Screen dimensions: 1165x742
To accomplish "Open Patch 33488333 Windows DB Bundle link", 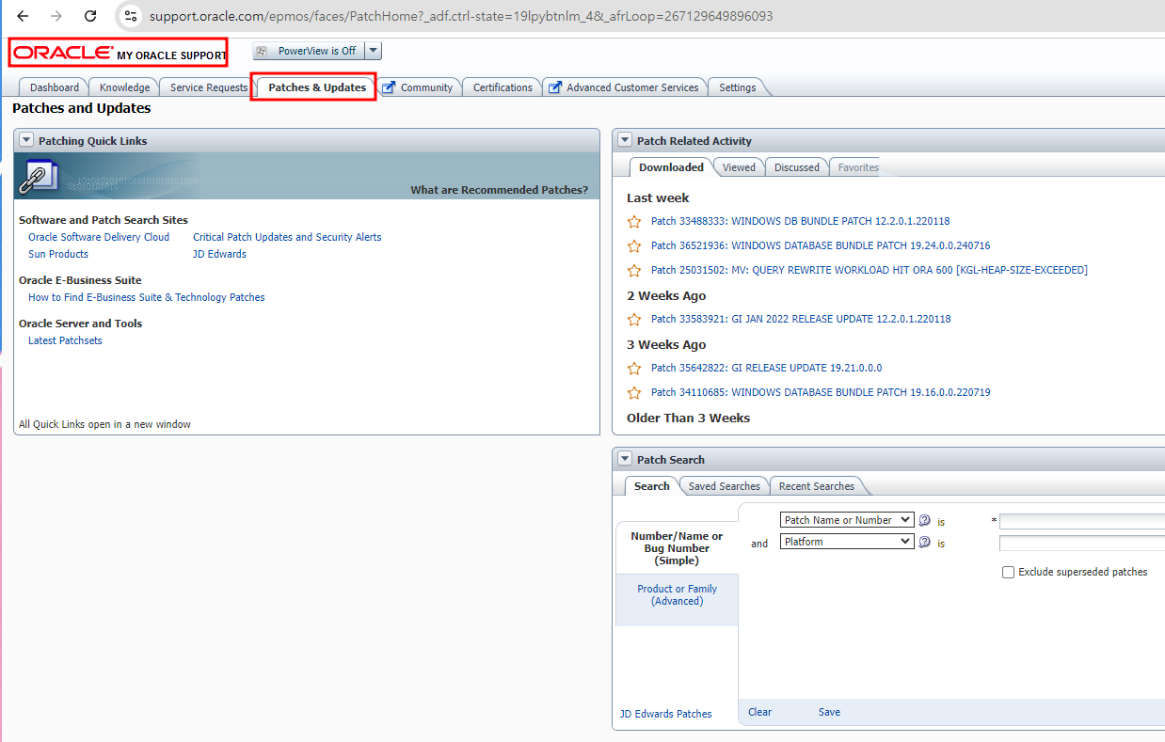I will [x=800, y=222].
